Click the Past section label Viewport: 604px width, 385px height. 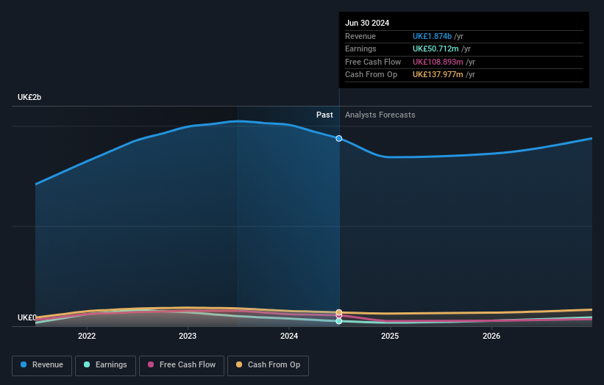[324, 115]
